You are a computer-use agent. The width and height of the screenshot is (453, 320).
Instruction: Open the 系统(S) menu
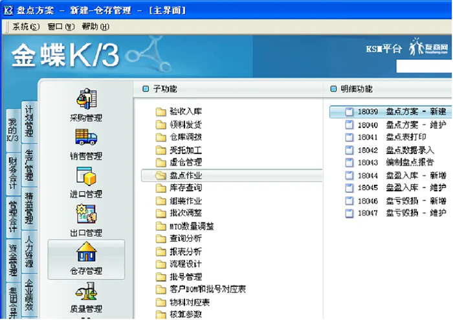coord(26,27)
